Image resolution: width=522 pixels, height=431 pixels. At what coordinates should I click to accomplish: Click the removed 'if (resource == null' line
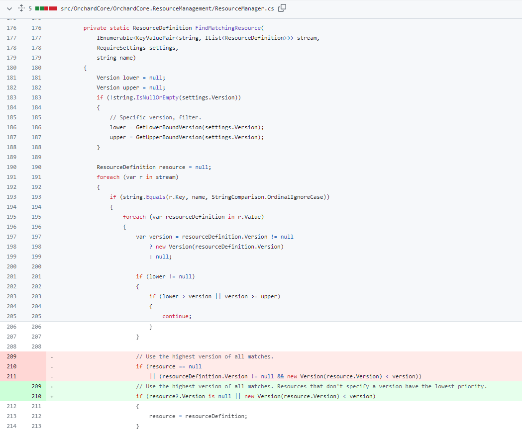169,367
